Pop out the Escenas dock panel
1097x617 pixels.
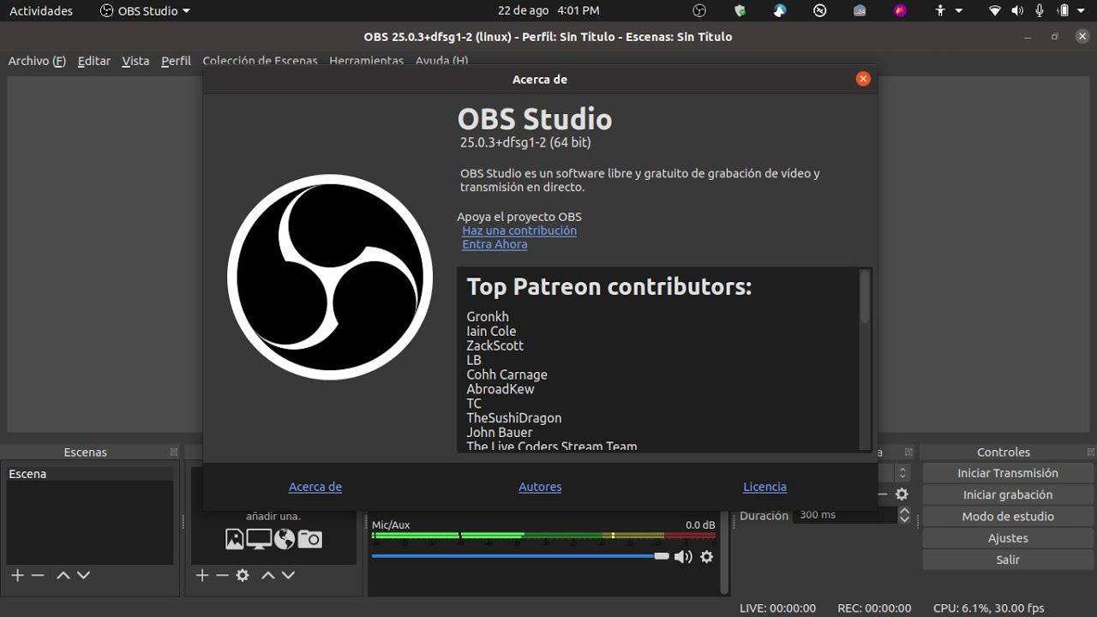[x=174, y=452]
